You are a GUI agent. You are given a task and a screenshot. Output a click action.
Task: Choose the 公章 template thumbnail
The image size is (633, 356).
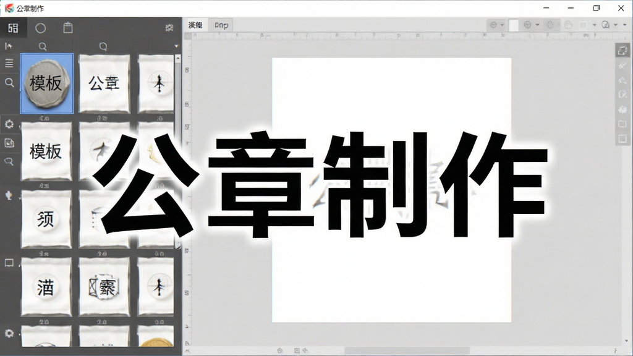tap(104, 83)
